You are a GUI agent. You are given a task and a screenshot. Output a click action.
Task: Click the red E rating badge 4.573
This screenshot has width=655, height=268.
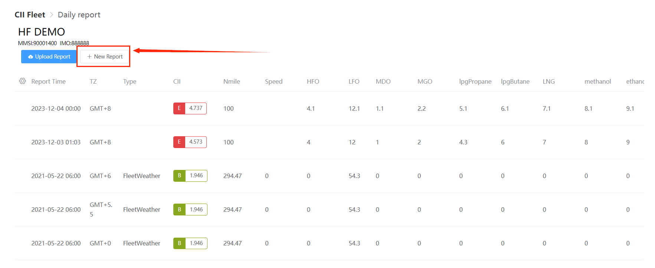click(x=190, y=142)
